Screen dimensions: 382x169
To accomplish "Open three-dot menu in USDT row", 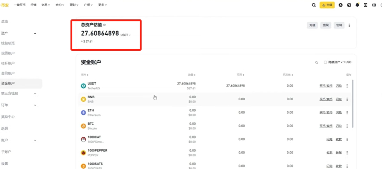I will (x=347, y=86).
